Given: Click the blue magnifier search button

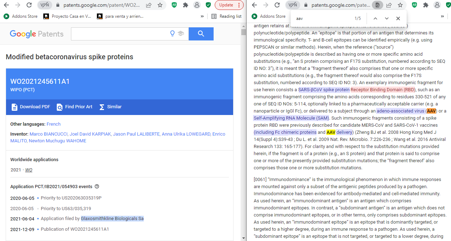Looking at the screenshot, I should pos(201,34).
